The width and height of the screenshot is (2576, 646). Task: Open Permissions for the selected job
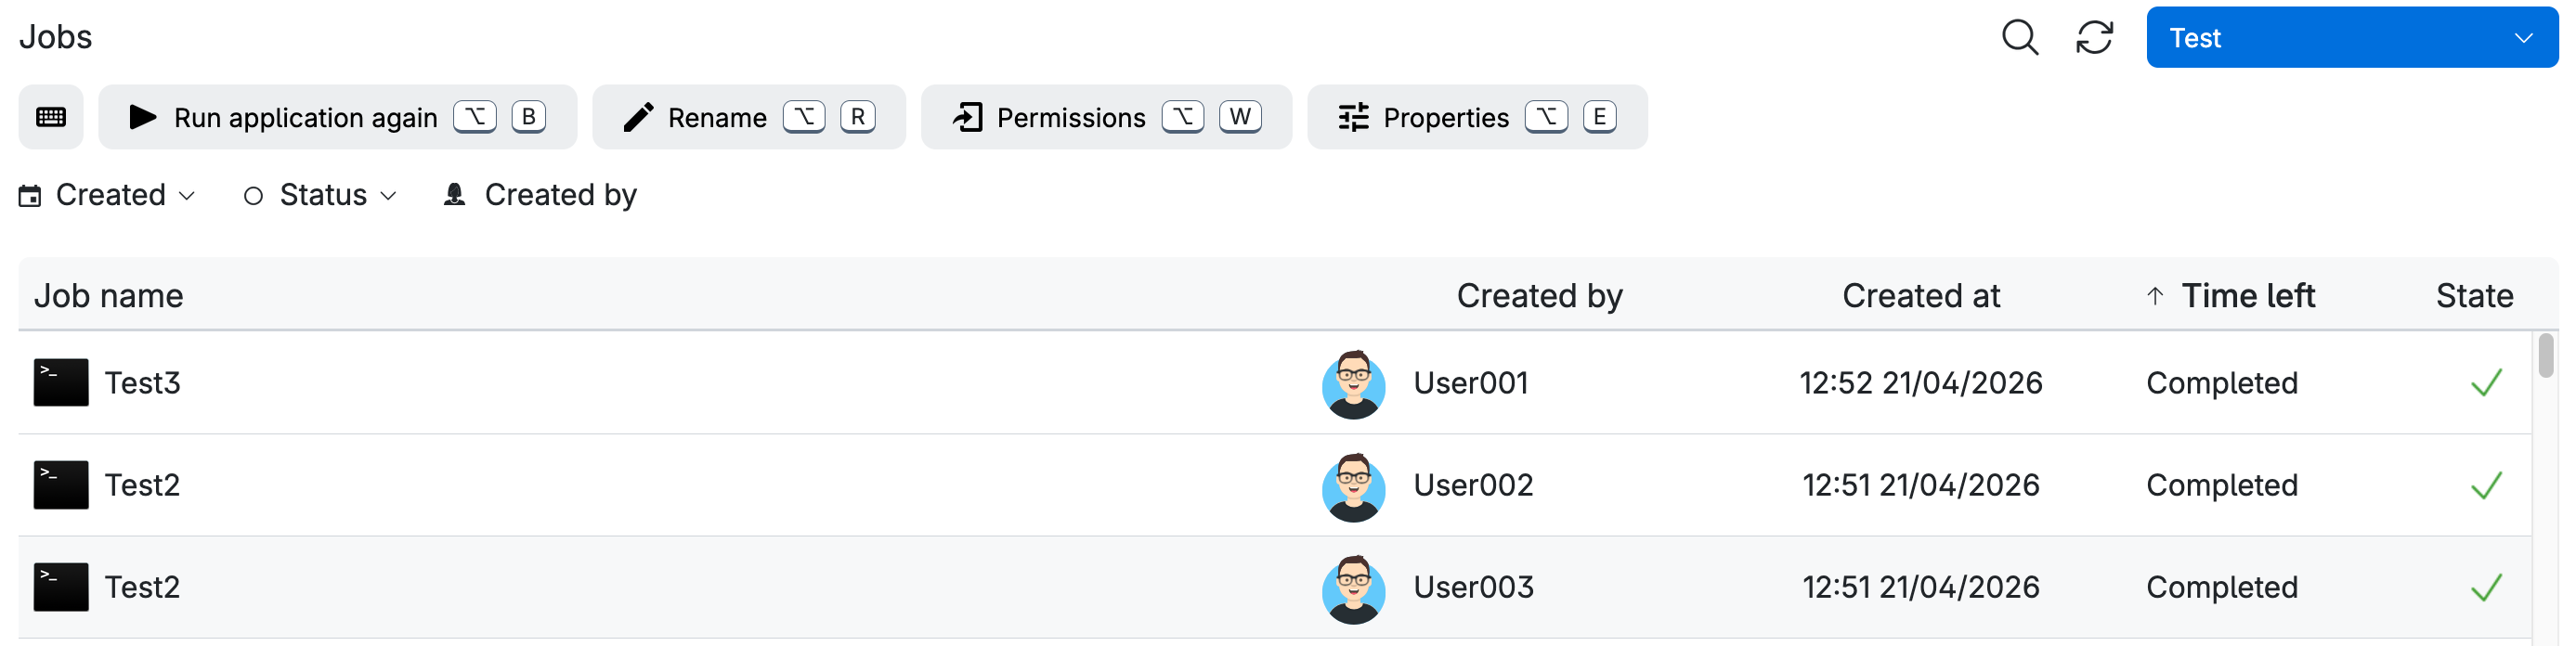[1106, 117]
